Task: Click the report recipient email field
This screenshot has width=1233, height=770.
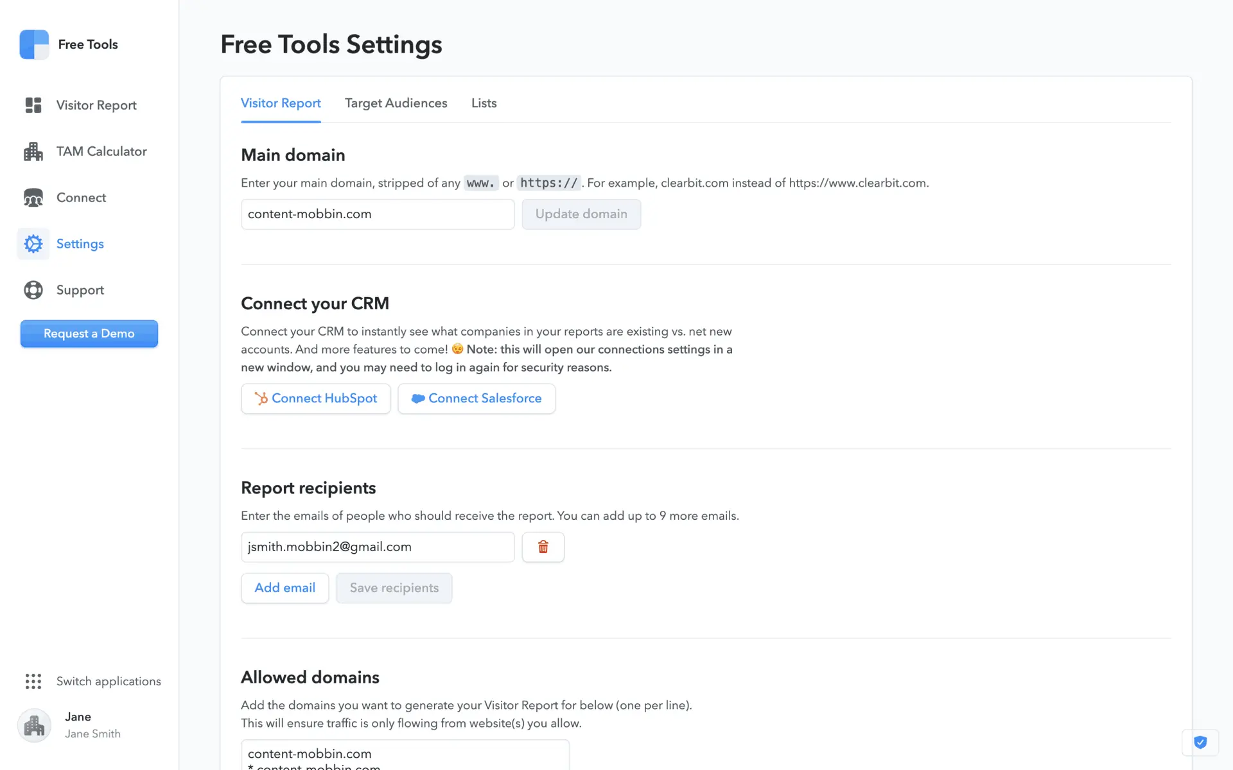Action: click(377, 547)
